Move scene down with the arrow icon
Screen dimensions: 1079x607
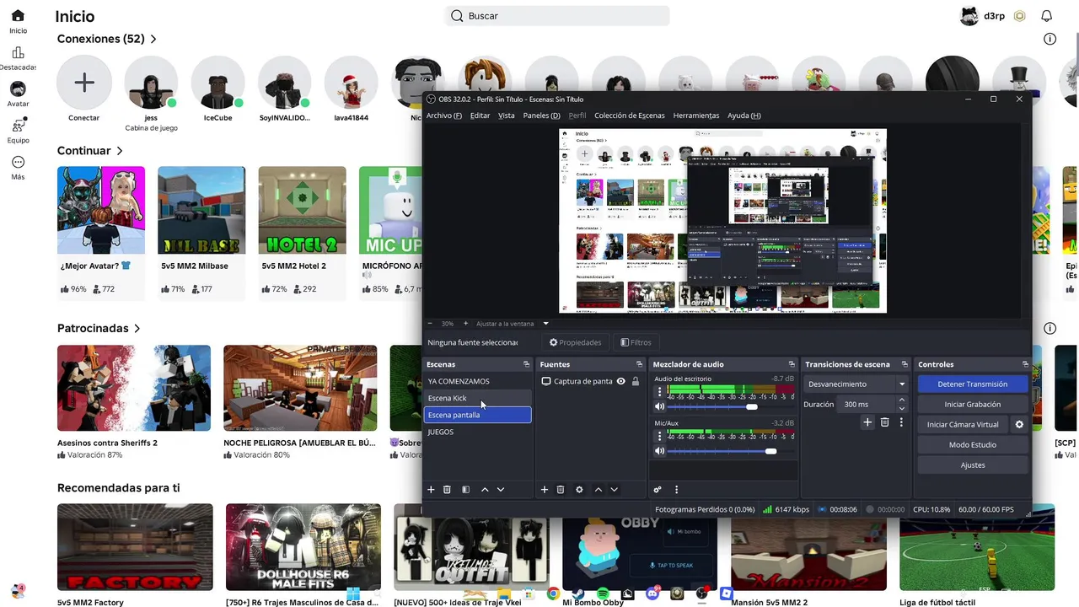click(501, 490)
